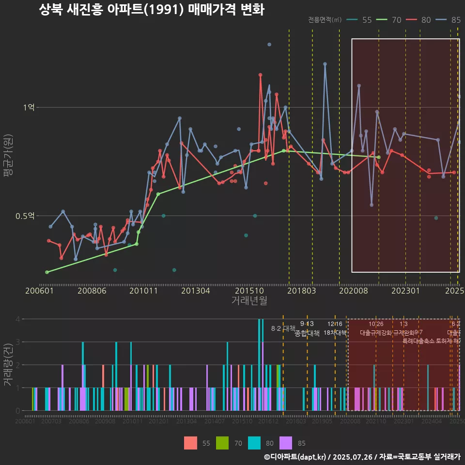
Task: Click the 201510 tick label on the price chart
Action: coord(249,291)
